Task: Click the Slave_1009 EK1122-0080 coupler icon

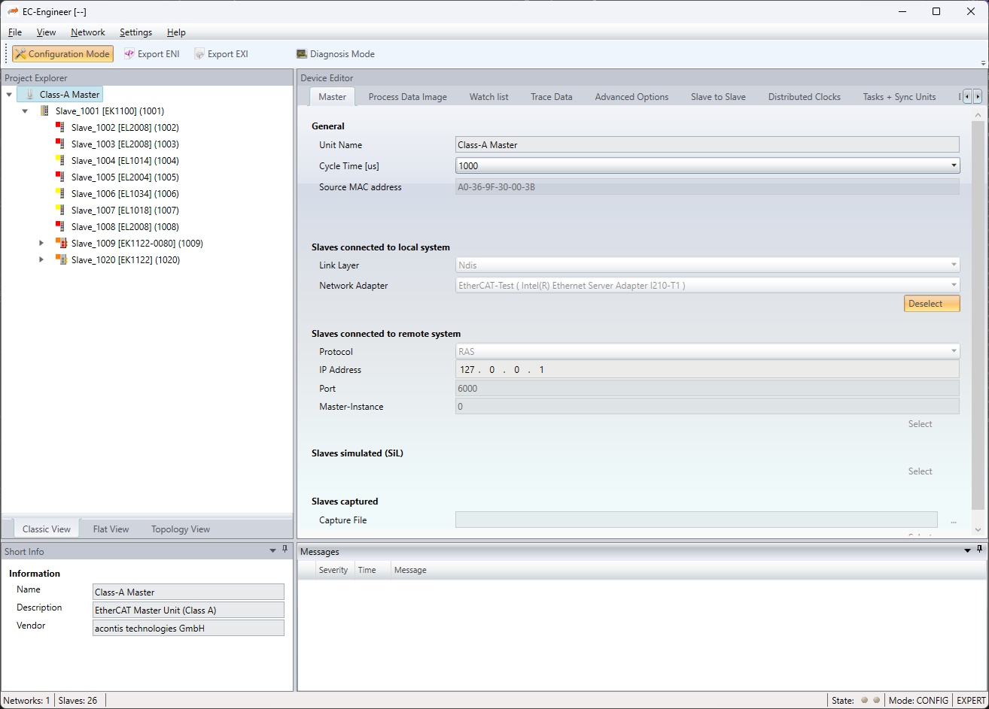Action: [61, 244]
